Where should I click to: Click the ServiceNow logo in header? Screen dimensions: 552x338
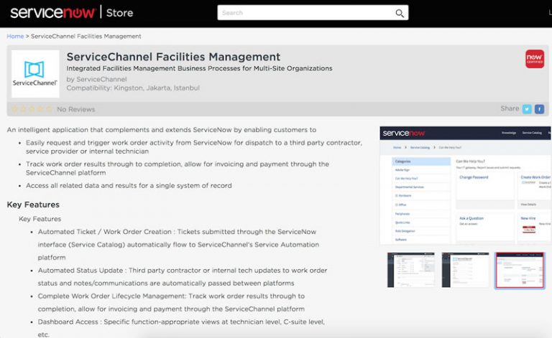coord(52,13)
